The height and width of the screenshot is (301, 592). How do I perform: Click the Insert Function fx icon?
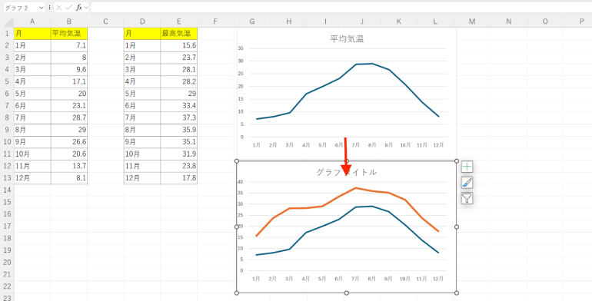(x=78, y=7)
